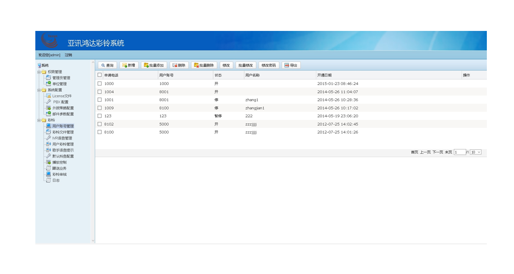Toggle the select-all checkbox in table header
Viewport: 514px width, 274px height.
click(x=100, y=75)
